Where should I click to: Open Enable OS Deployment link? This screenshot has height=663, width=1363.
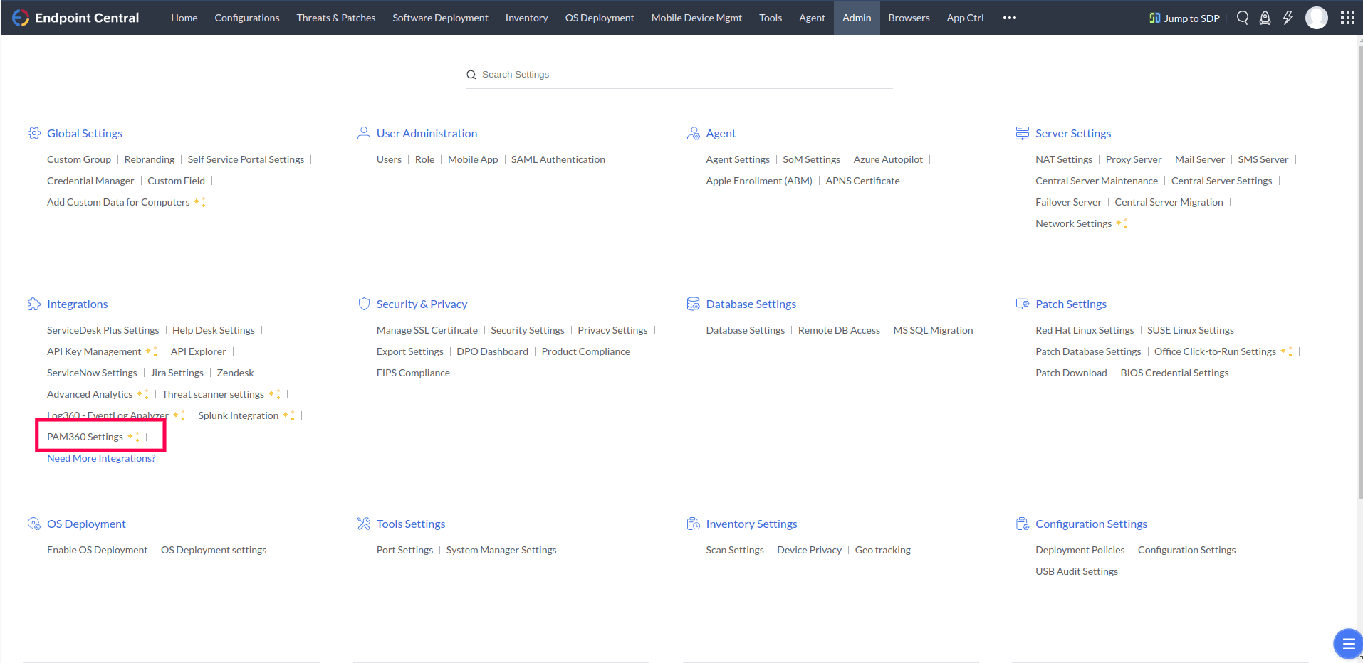tap(98, 550)
